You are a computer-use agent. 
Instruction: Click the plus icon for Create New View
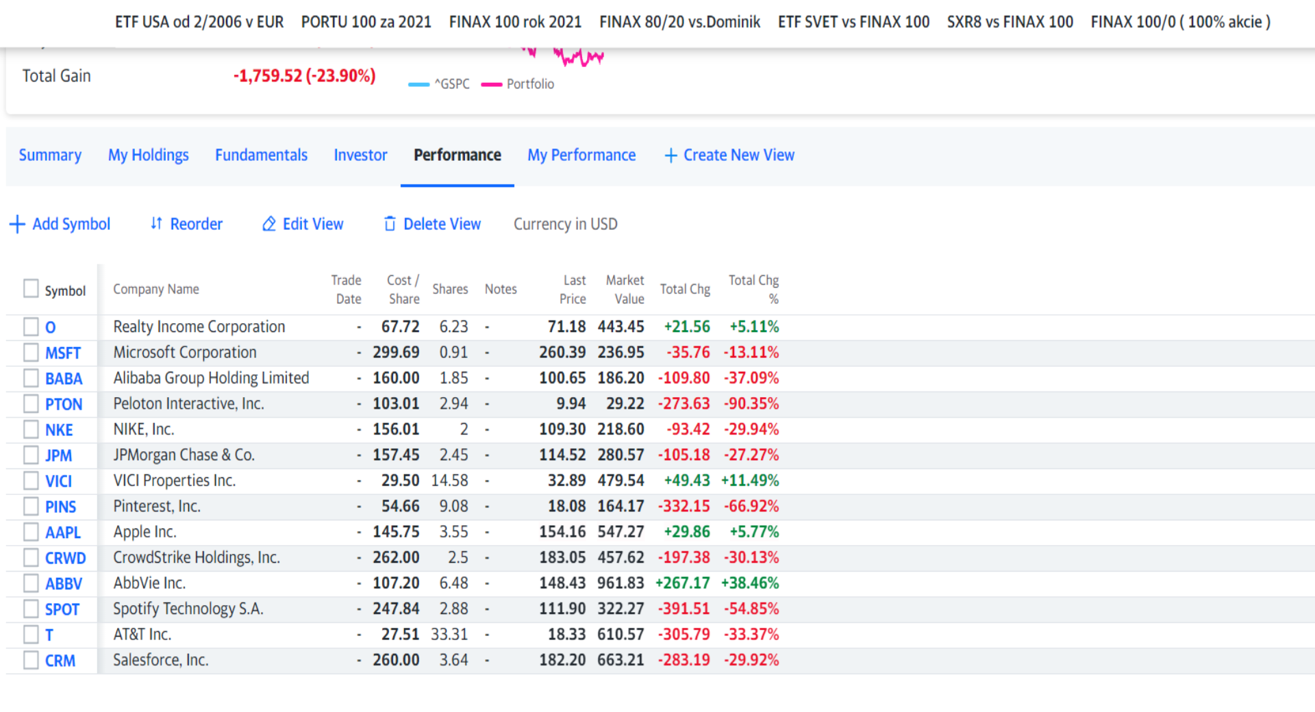[x=671, y=155]
